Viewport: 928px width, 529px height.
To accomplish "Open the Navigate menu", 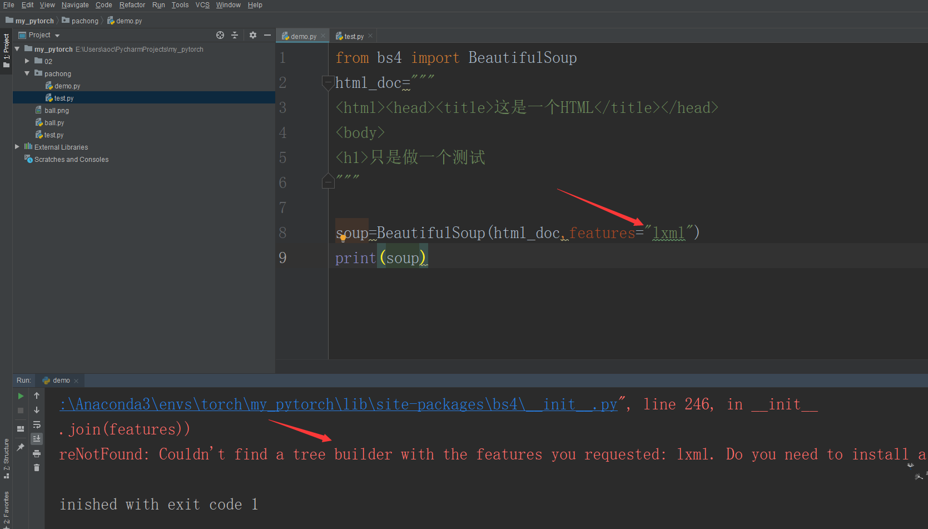I will tap(75, 5).
